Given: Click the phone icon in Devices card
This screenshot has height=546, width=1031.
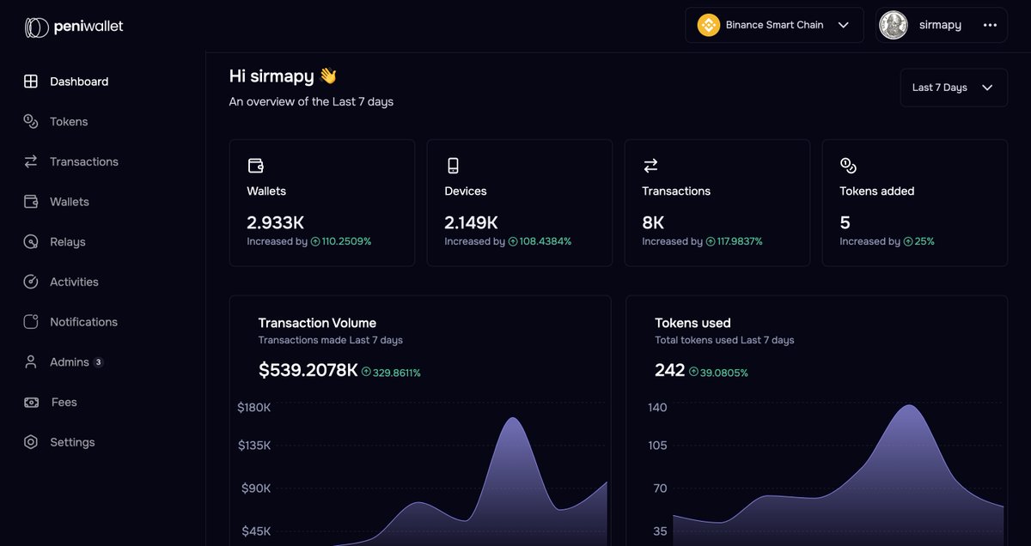Looking at the screenshot, I should (453, 166).
